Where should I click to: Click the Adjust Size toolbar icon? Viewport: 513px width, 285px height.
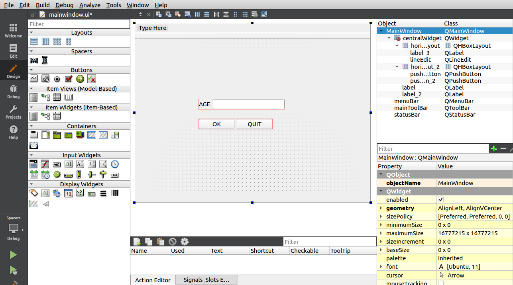[264, 14]
